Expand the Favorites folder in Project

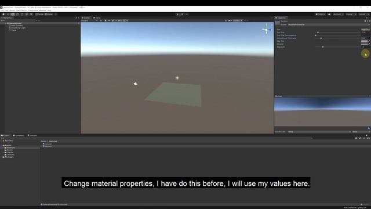(1, 140)
